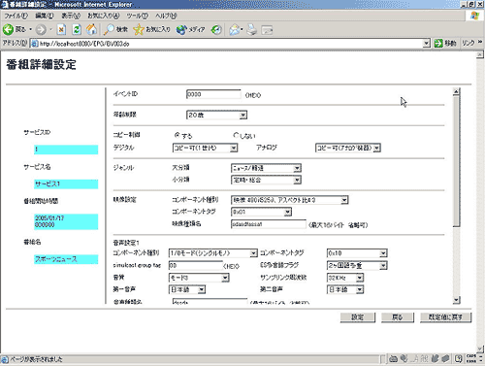485x366 pixels.
Task: Open the Media toolbar icon
Action: 181,30
